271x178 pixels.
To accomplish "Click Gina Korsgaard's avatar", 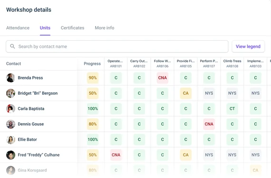I will click(x=11, y=170).
